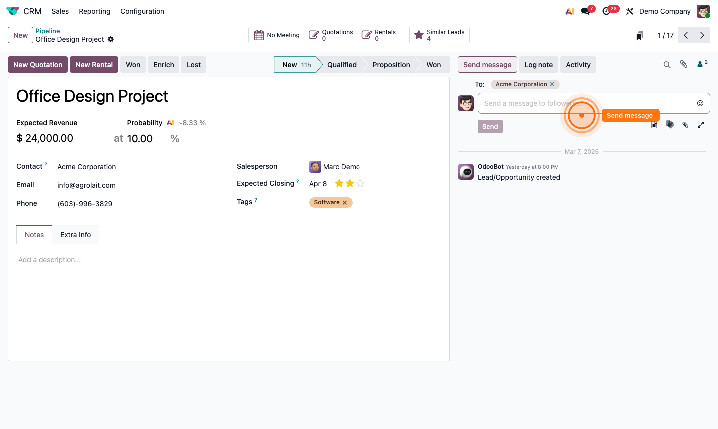Show the followers list with count 2
The width and height of the screenshot is (718, 429).
pos(702,64)
